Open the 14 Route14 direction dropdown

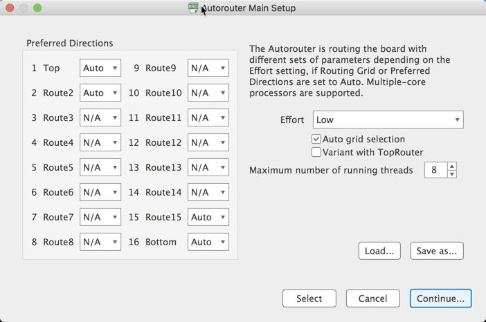208,192
